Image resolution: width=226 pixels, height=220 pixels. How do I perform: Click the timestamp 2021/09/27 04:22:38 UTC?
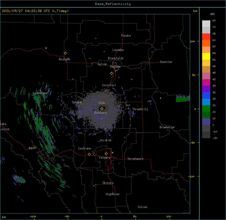[26, 11]
